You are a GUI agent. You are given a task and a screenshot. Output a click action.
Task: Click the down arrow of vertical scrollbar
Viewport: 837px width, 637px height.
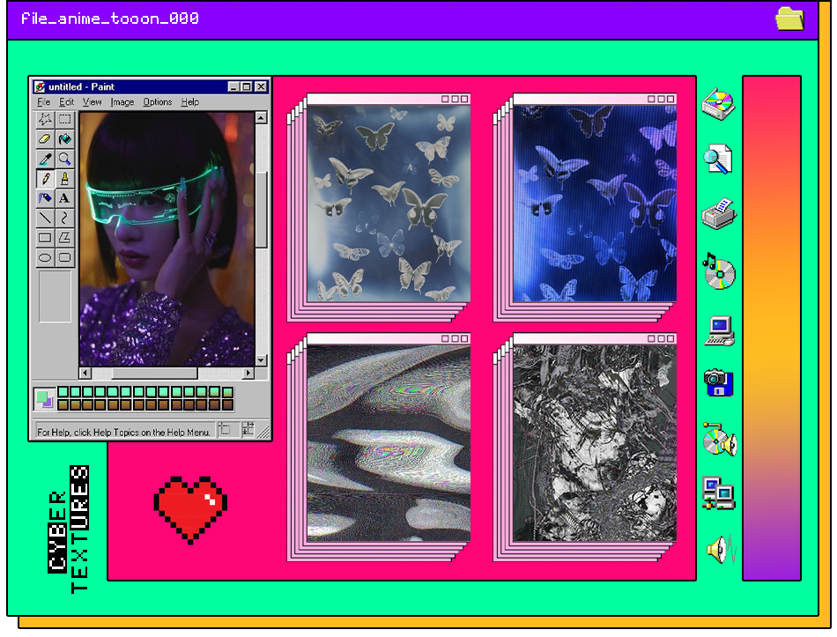(261, 360)
